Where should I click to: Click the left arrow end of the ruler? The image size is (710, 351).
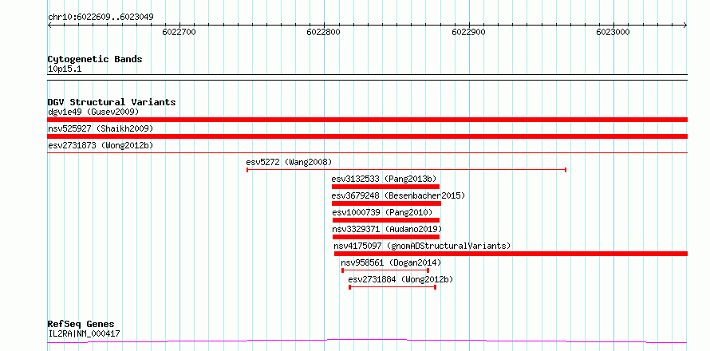[x=49, y=26]
